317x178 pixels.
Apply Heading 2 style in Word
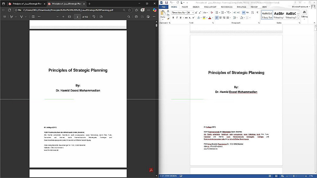(x=291, y=15)
